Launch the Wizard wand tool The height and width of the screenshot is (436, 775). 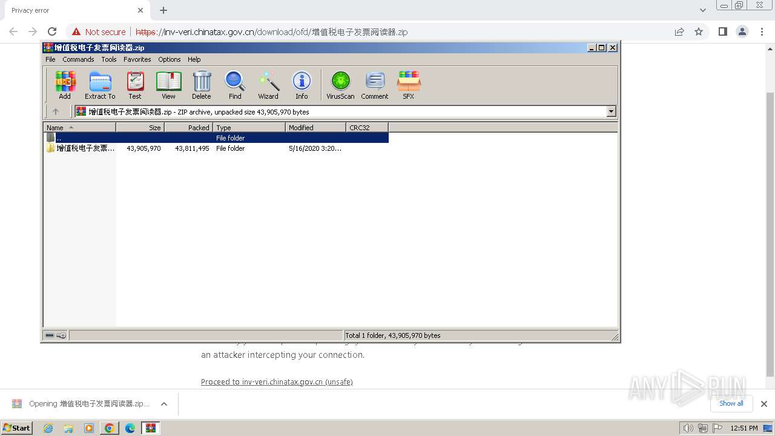pyautogui.click(x=268, y=85)
